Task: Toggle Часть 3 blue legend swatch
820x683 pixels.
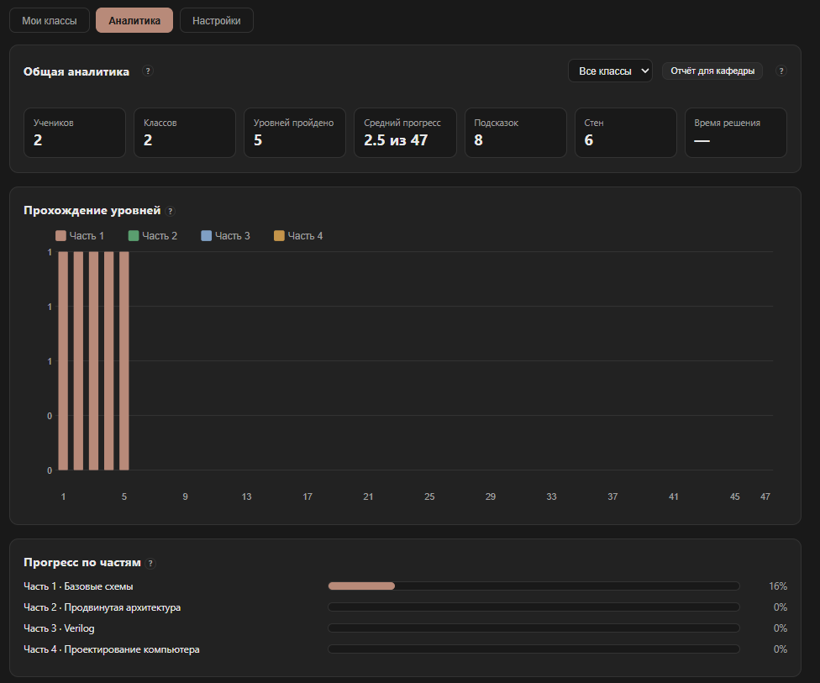Action: (x=206, y=236)
